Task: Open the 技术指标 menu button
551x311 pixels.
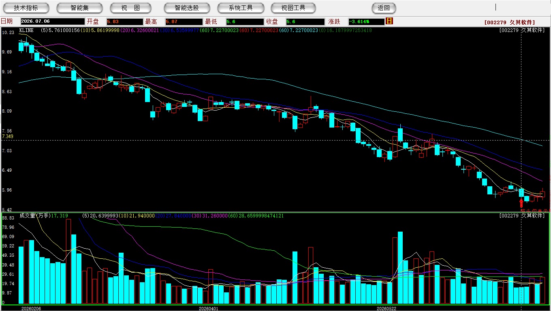Action: 26,8
